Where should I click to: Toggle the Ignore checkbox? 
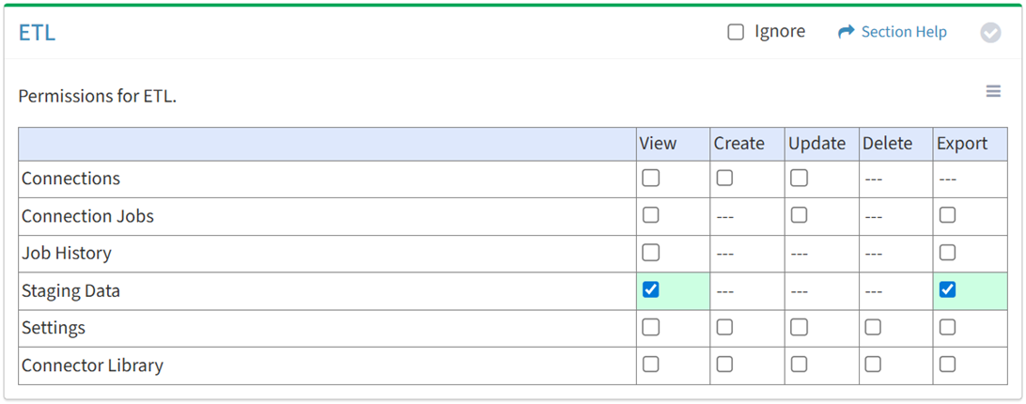click(x=736, y=32)
